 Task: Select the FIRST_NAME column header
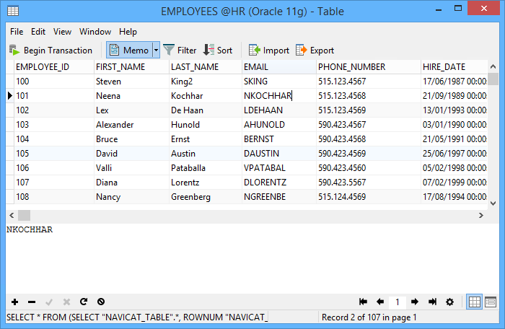point(131,67)
